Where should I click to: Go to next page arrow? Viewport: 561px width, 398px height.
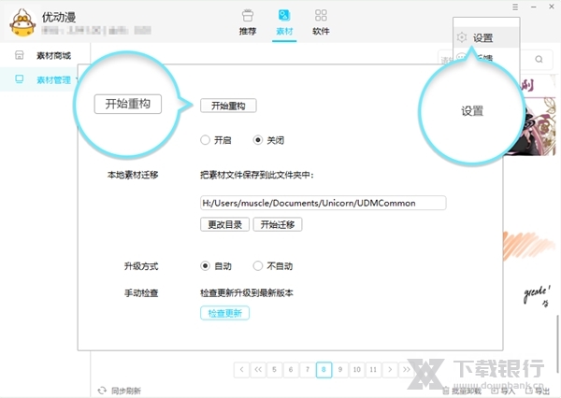pyautogui.click(x=390, y=369)
